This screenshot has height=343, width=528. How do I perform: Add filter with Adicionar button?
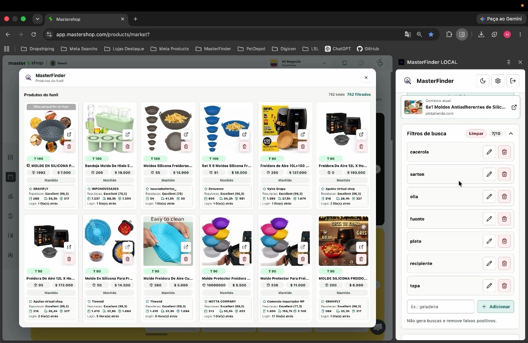point(495,307)
